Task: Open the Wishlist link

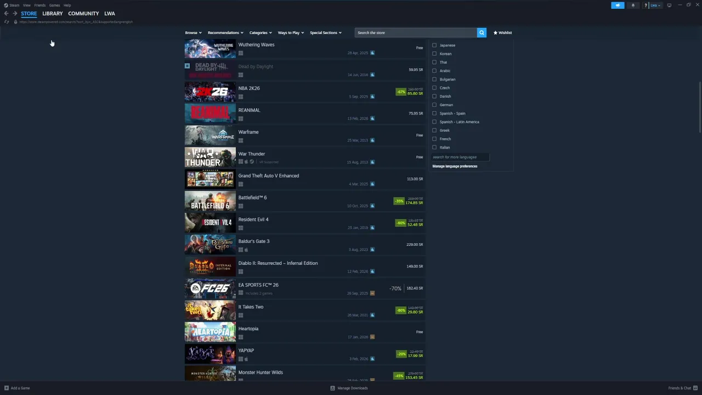Action: point(502,32)
